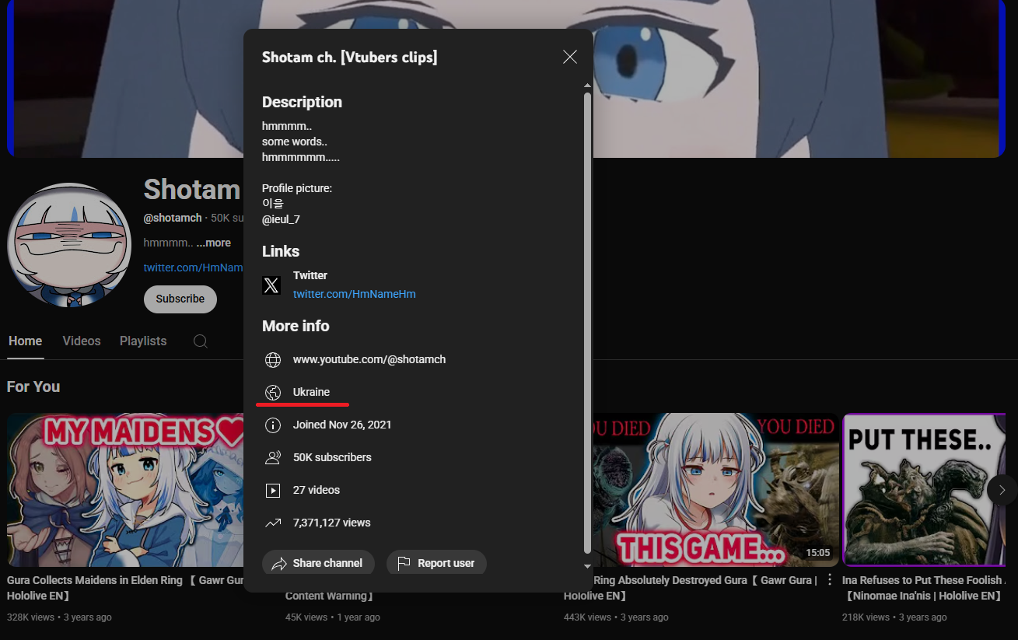Click the earth icon next to Ukraine
This screenshot has width=1018, height=640.
point(273,392)
